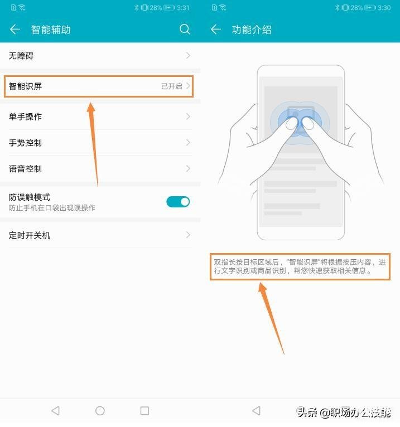The image size is (400, 427).
Task: Go back from the 智能辅助 screen
Action: point(15,29)
